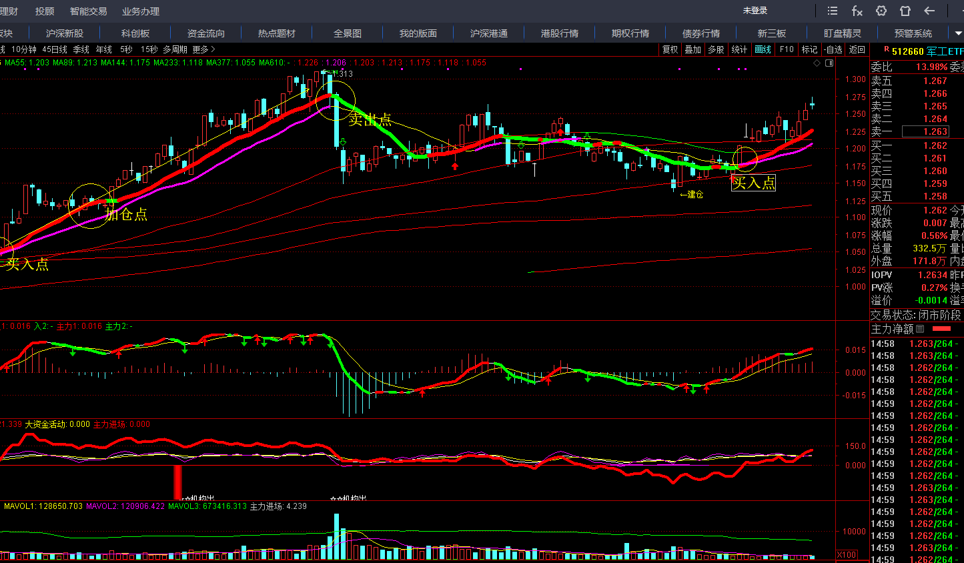Open 盯盘精灵 tab

[843, 33]
